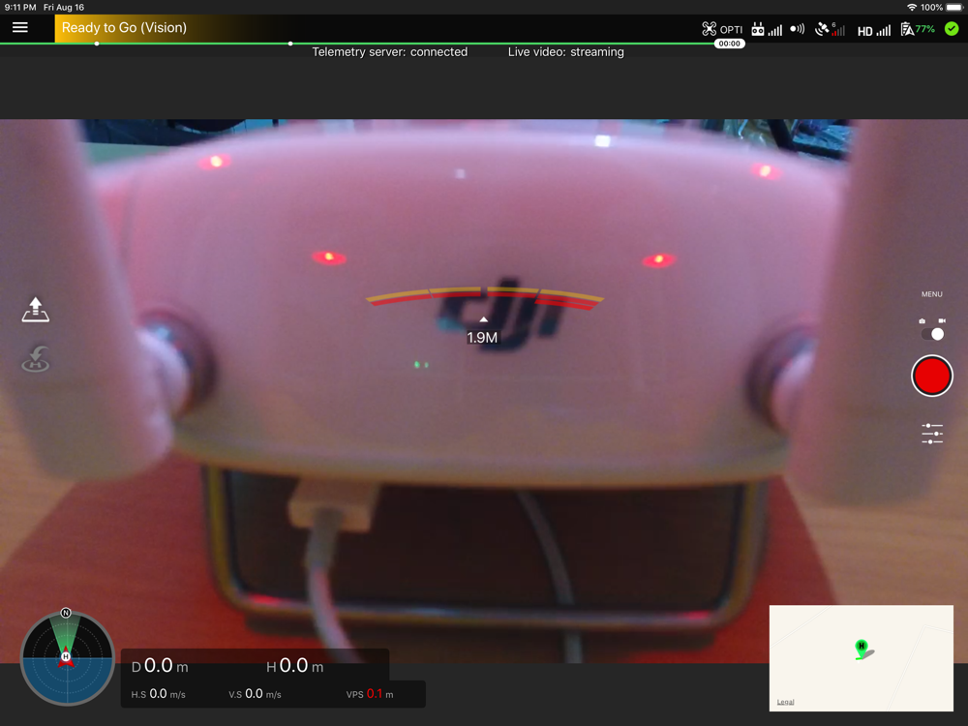Tap the green home point marker on map
This screenshot has width=968, height=726.
[862, 649]
